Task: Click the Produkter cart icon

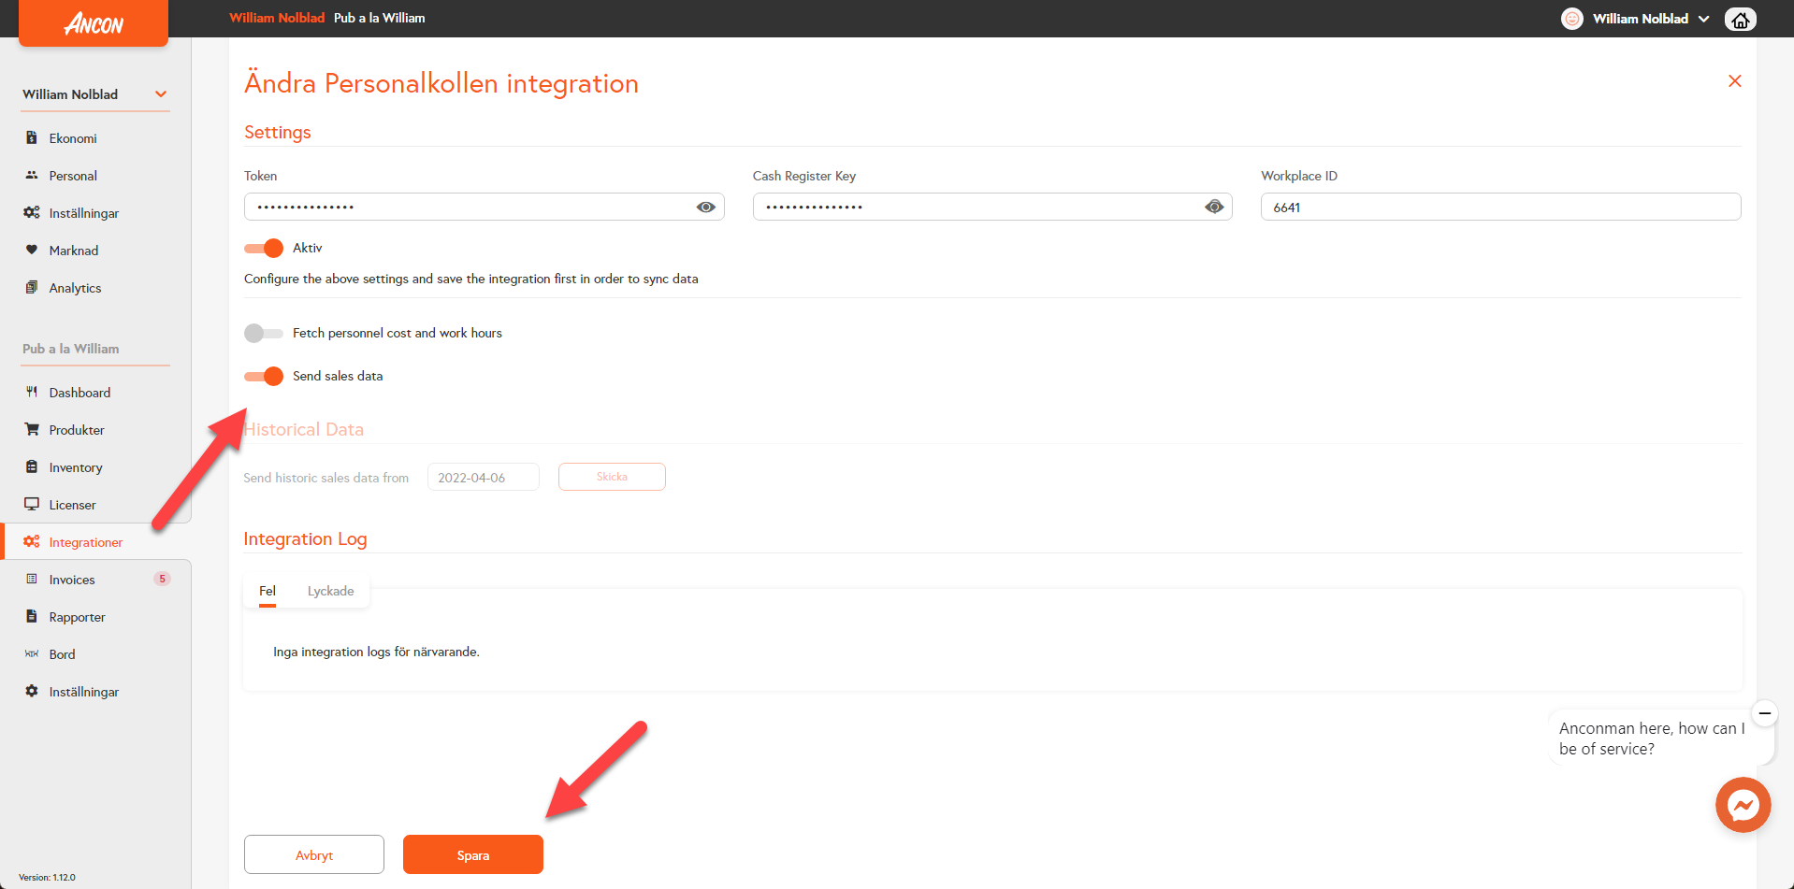Action: click(32, 429)
